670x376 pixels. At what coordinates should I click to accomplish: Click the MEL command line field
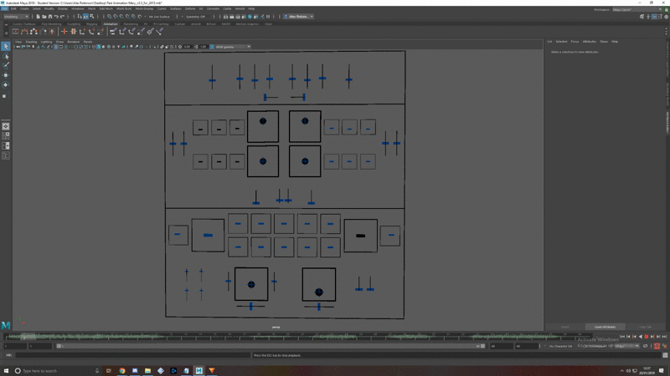tap(132, 355)
